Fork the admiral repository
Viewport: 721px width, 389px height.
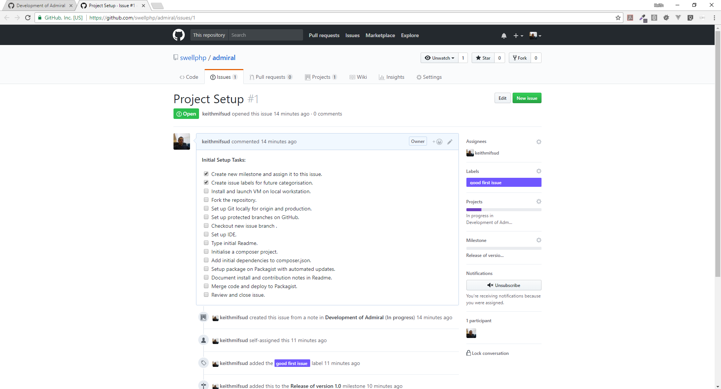520,58
